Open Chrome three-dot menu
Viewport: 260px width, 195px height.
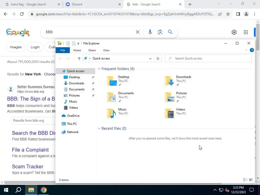tap(254, 14)
